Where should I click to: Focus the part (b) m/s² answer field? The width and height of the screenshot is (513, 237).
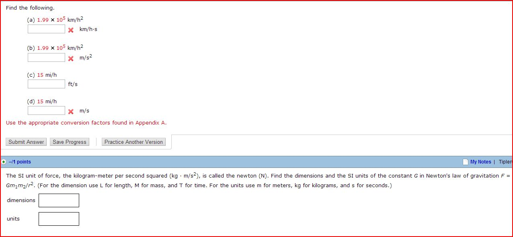click(x=46, y=58)
